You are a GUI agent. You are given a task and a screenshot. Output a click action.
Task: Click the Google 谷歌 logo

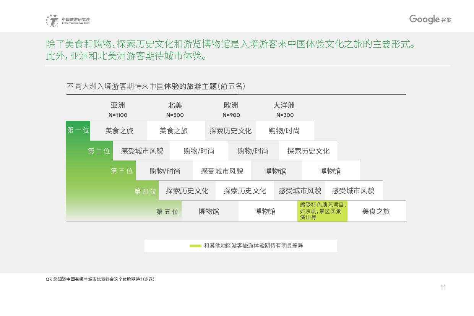[x=430, y=19]
